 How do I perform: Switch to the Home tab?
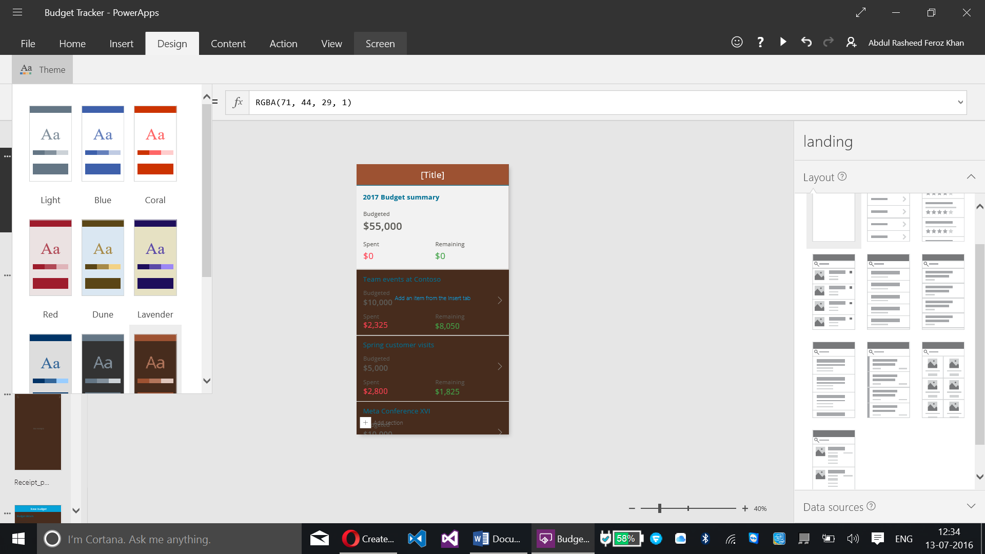72,44
